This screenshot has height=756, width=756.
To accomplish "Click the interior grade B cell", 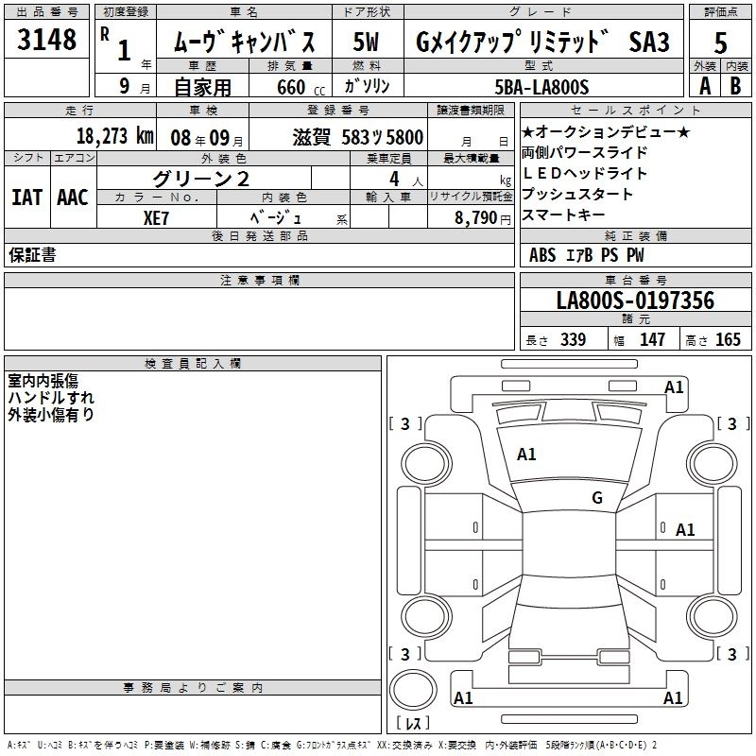I will click(736, 85).
